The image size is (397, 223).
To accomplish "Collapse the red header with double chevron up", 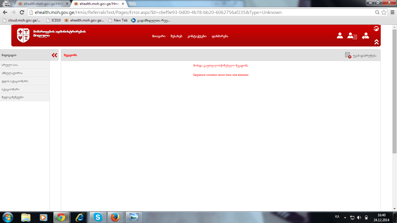I will pyautogui.click(x=376, y=42).
